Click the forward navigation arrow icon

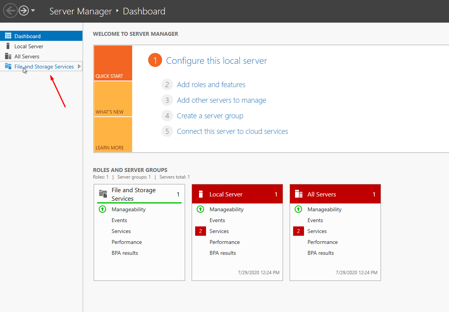coord(24,11)
